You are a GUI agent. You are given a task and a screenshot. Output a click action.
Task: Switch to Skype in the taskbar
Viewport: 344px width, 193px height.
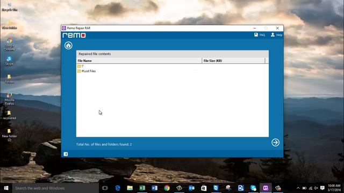point(253,188)
